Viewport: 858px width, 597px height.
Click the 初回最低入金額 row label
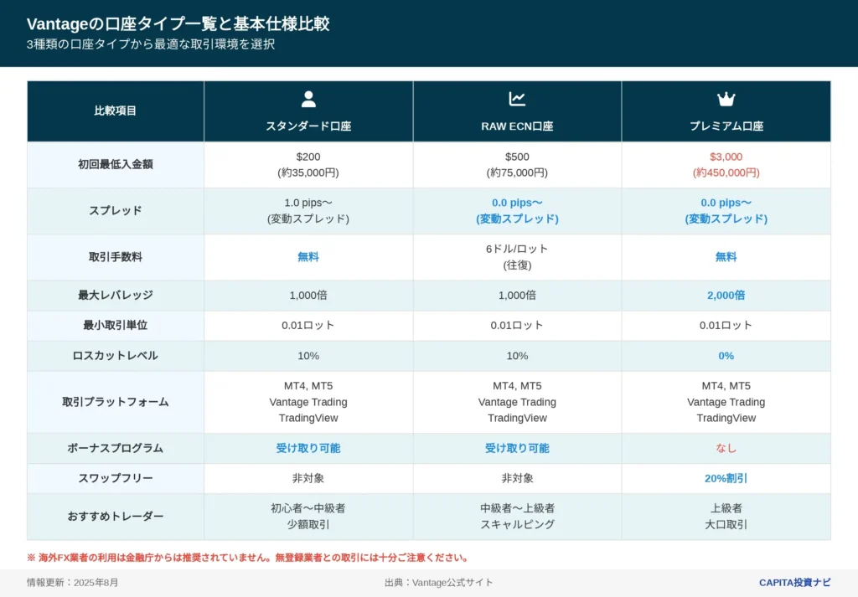tap(116, 165)
